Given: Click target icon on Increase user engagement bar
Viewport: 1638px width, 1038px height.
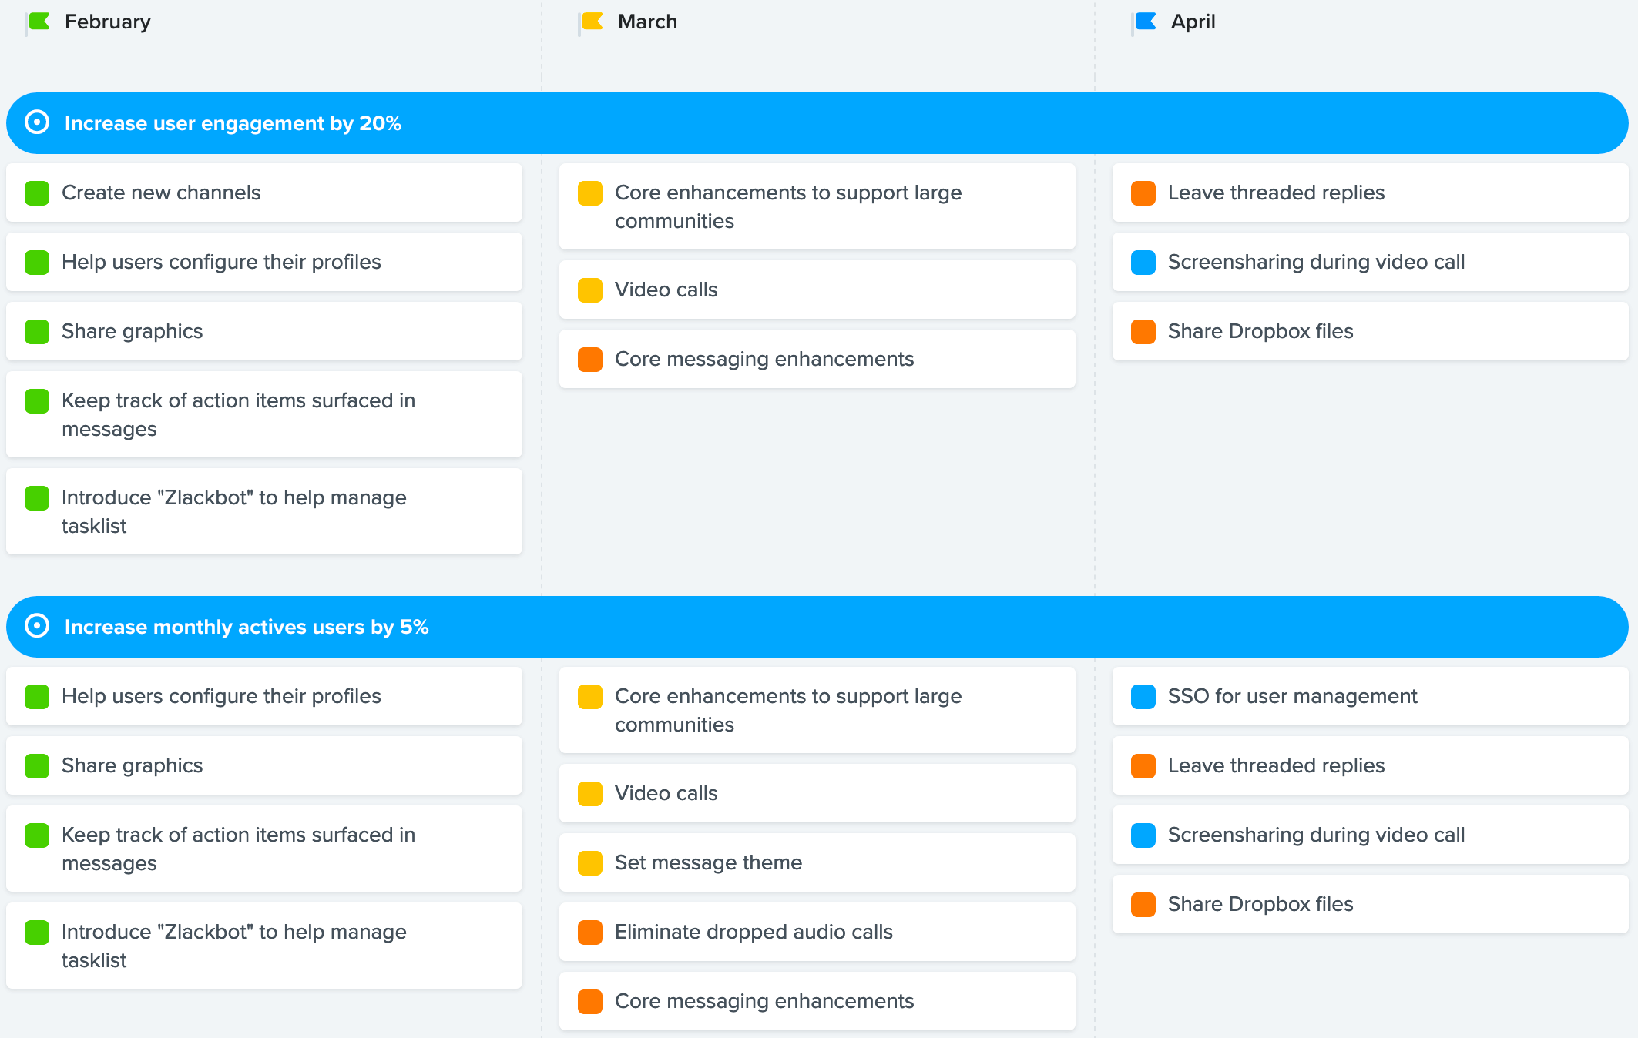Looking at the screenshot, I should tap(37, 122).
